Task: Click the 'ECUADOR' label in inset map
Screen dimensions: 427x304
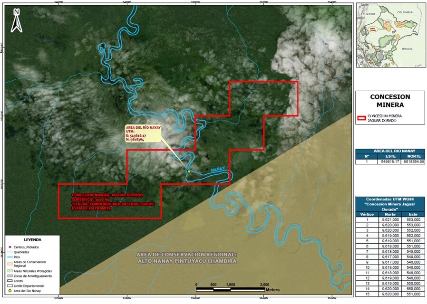Action: 368,14
